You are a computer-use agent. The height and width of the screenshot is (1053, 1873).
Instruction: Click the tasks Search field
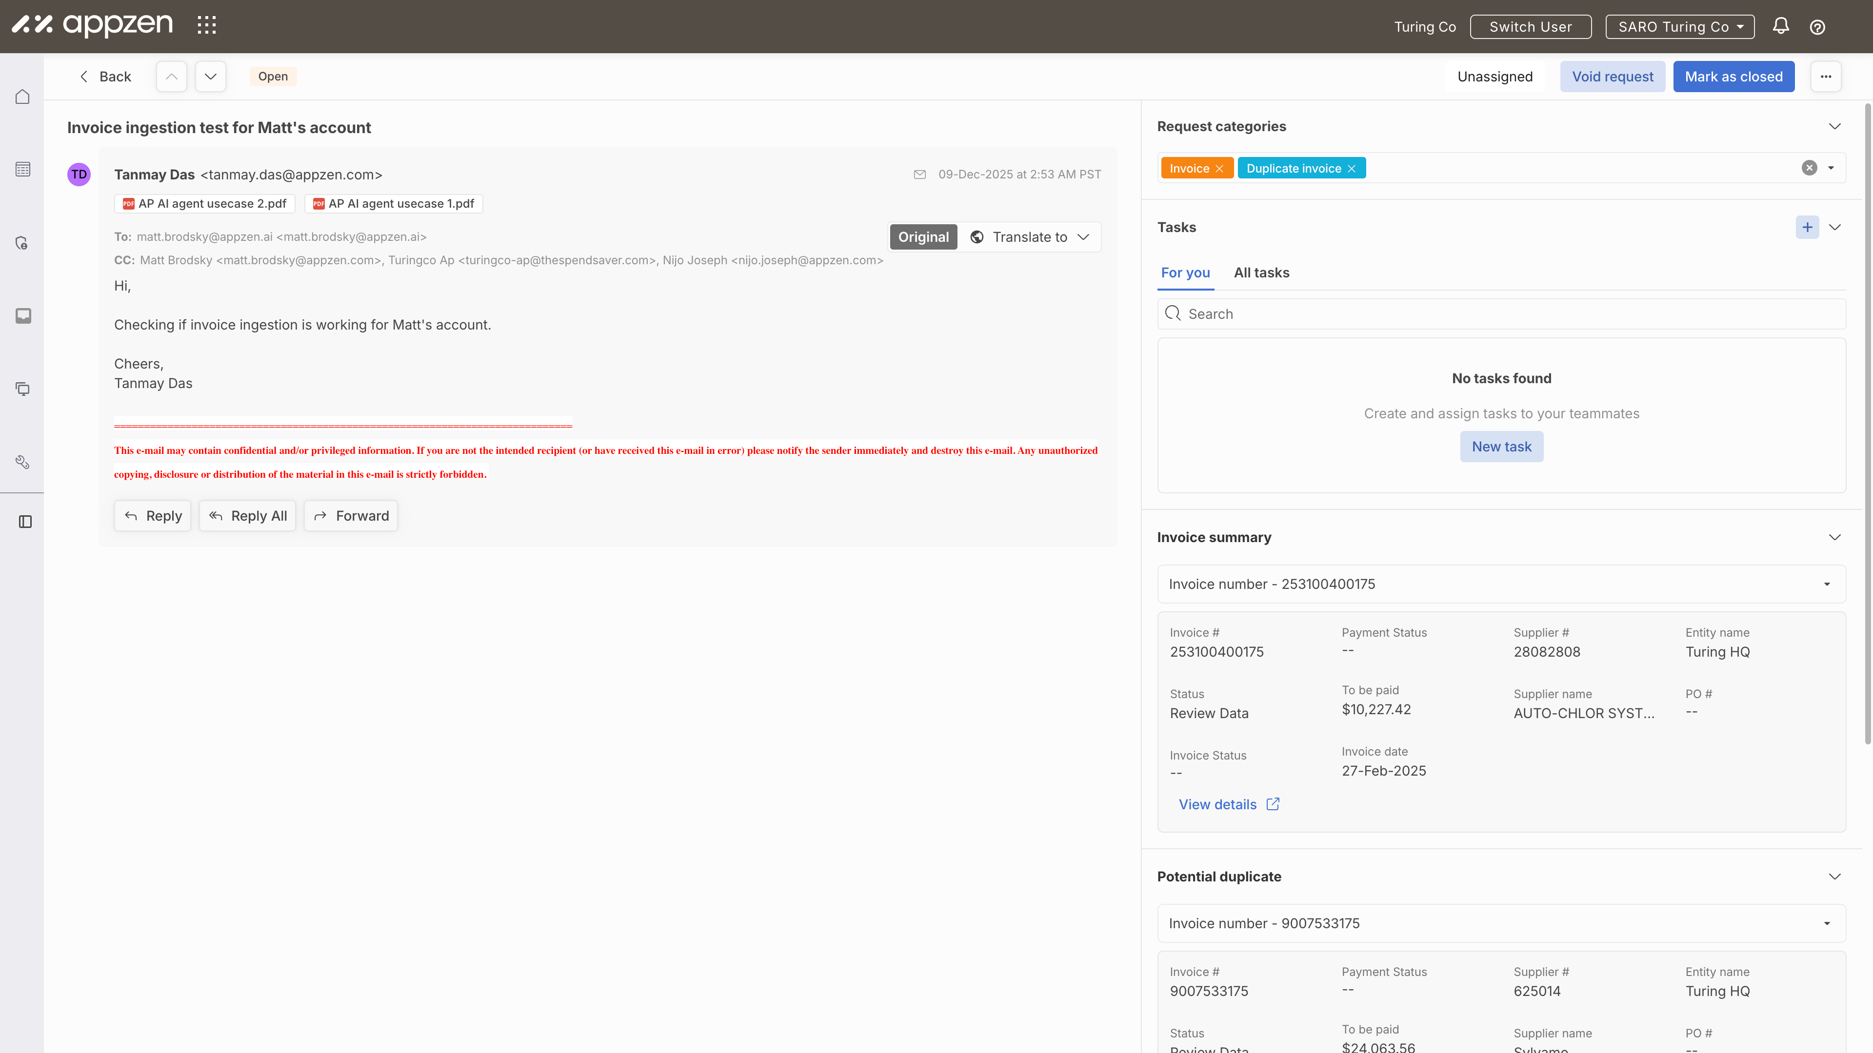[x=1501, y=314]
